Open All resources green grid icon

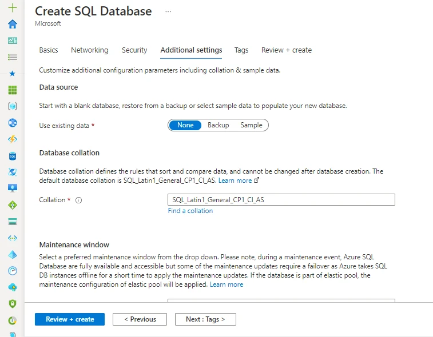click(13, 90)
